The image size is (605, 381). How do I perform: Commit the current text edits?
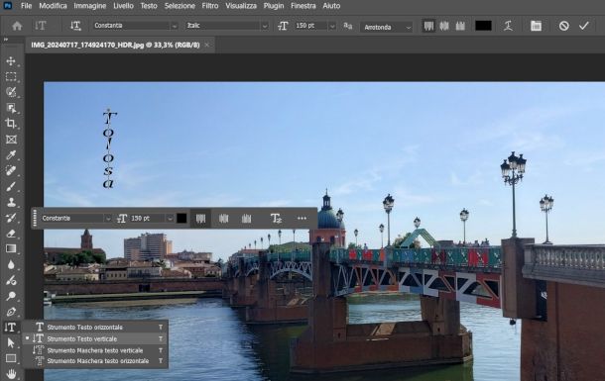(584, 26)
